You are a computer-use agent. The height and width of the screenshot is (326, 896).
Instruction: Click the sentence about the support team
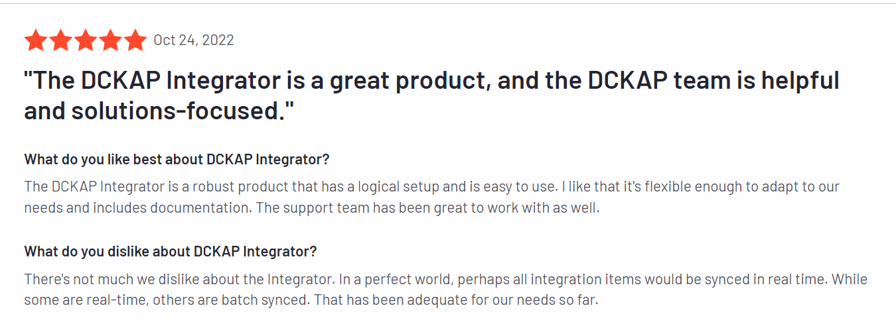pyautogui.click(x=428, y=207)
